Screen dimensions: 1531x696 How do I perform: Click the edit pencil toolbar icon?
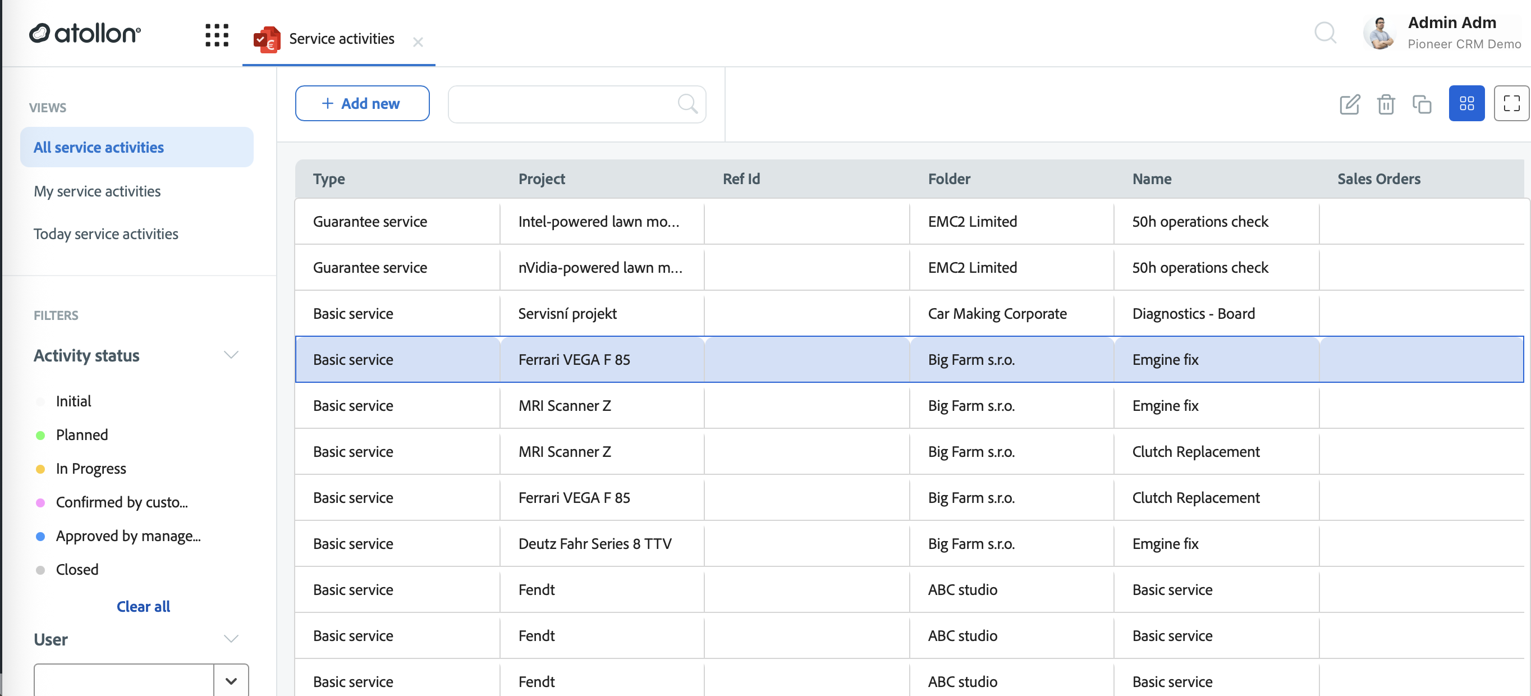(x=1349, y=104)
